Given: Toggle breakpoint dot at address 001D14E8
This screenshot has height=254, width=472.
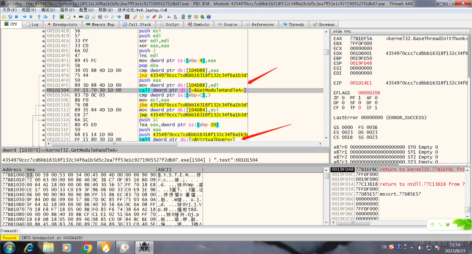Looking at the screenshot, I should (x=43, y=31).
